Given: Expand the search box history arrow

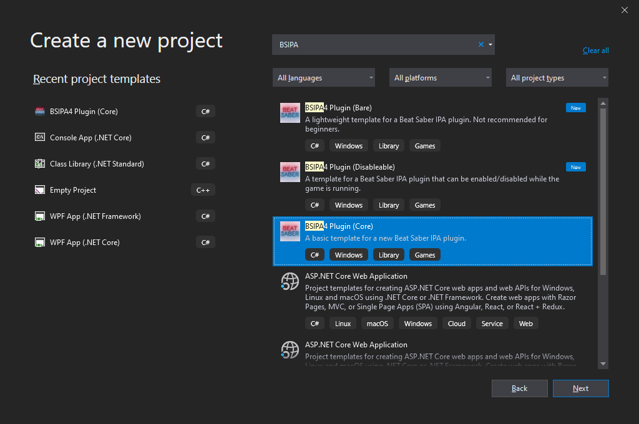Looking at the screenshot, I should (x=490, y=44).
